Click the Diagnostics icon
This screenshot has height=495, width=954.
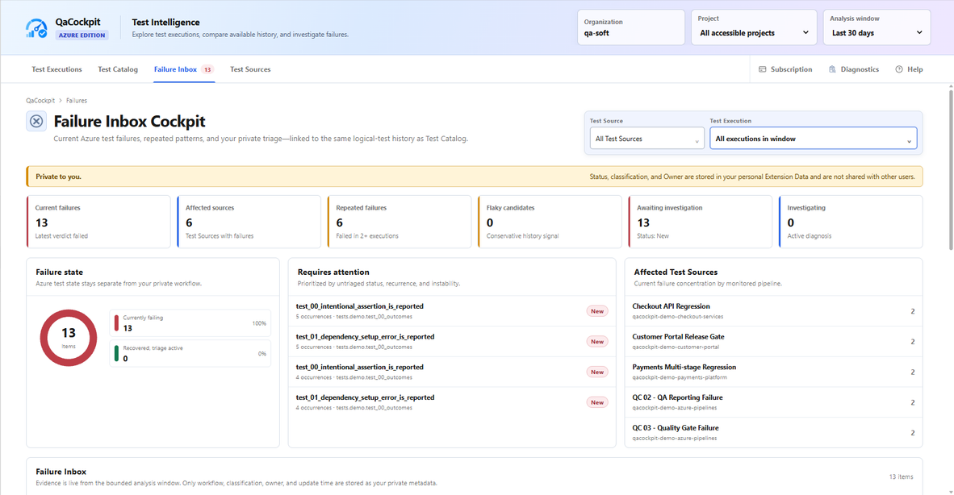pyautogui.click(x=832, y=69)
